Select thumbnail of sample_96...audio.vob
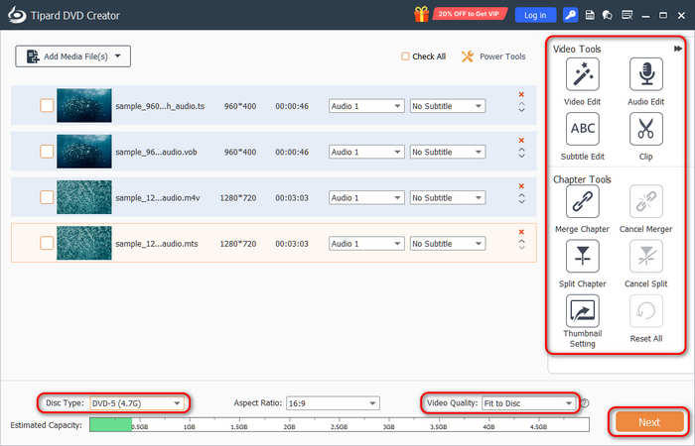 coord(84,152)
